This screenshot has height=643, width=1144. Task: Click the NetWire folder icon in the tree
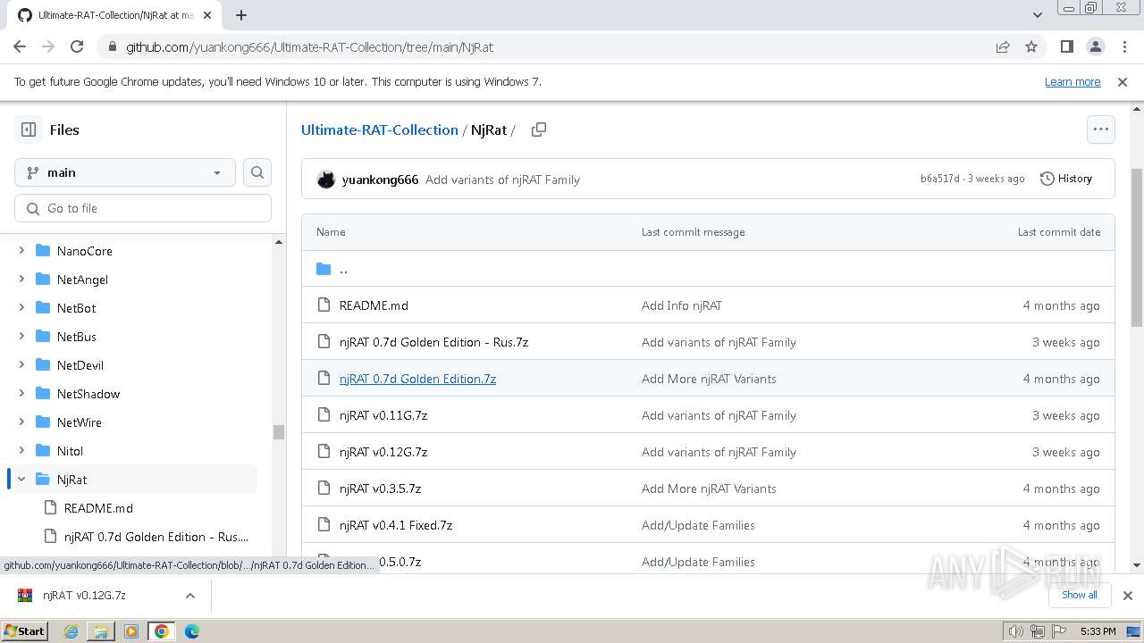42,422
